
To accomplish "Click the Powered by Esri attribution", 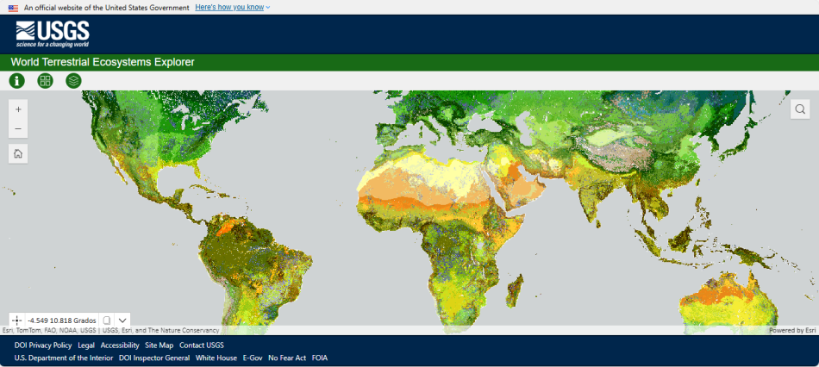I will [x=792, y=330].
